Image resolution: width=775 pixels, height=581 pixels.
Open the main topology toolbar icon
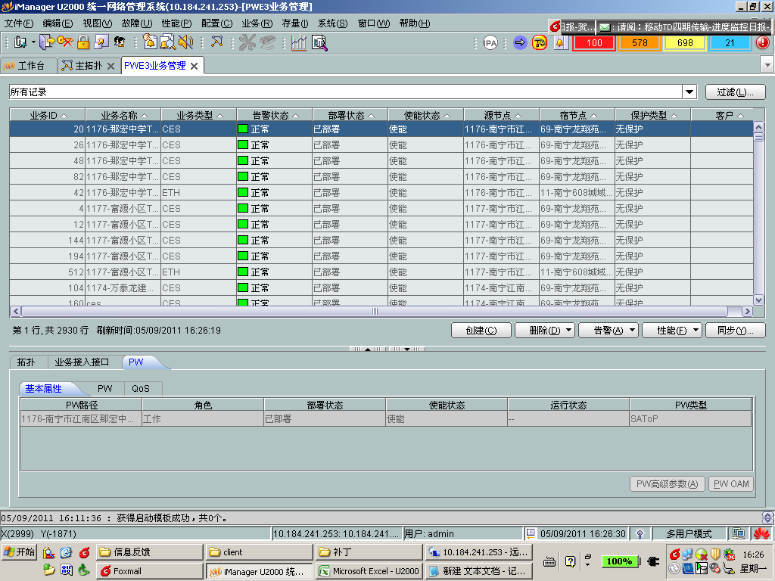(x=217, y=42)
